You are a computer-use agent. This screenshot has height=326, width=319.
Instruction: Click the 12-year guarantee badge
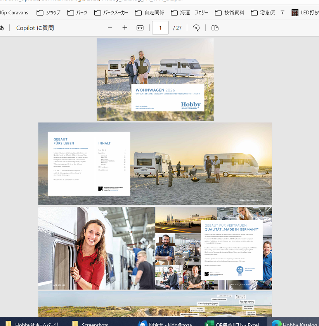point(240,271)
